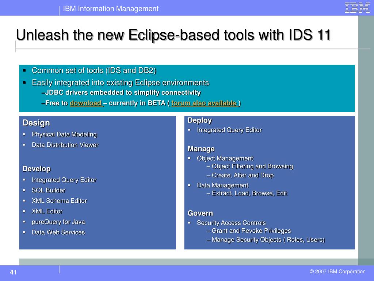Image resolution: width=374 pixels, height=281 pixels.
Task: Select the 'IBM Information Management' header text
Action: (x=111, y=9)
